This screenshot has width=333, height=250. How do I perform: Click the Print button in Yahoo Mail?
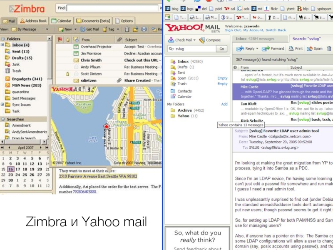coord(296,49)
